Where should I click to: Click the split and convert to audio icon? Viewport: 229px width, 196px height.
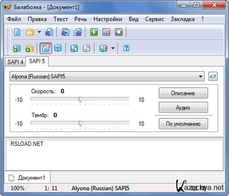tap(78, 32)
